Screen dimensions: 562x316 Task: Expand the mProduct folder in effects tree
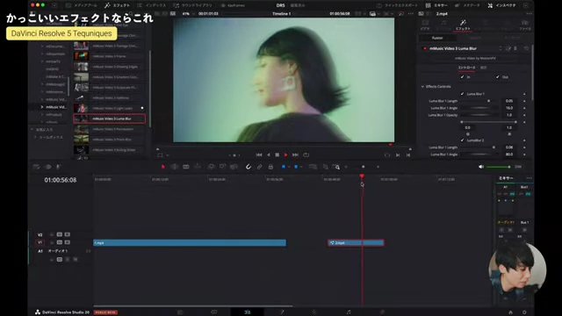click(42, 115)
